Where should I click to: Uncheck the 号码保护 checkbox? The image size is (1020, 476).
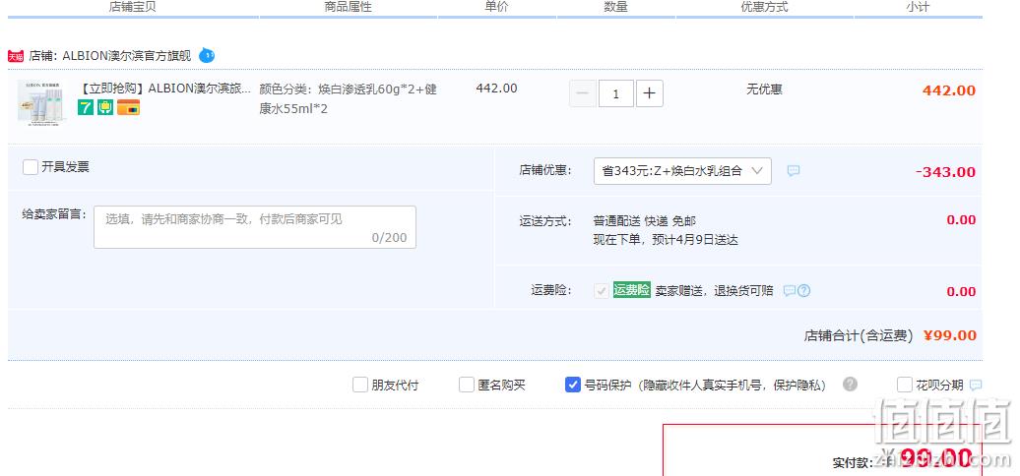pos(572,385)
